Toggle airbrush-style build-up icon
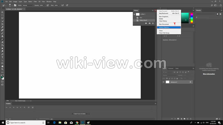This screenshot has height=125, width=223. [x=62, y=5]
